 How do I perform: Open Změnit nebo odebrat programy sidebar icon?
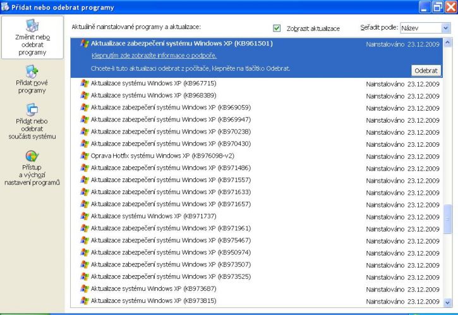32,26
